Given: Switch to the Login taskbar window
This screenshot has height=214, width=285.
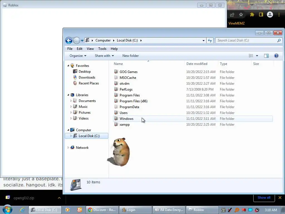Looking at the screenshot, I should [x=136, y=210].
